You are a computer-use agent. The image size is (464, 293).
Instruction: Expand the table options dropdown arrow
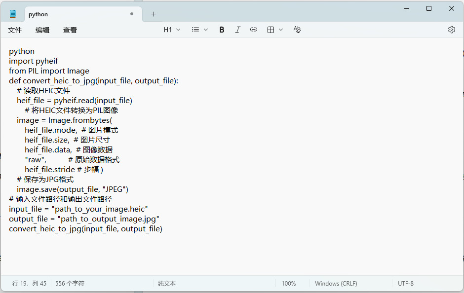[281, 30]
